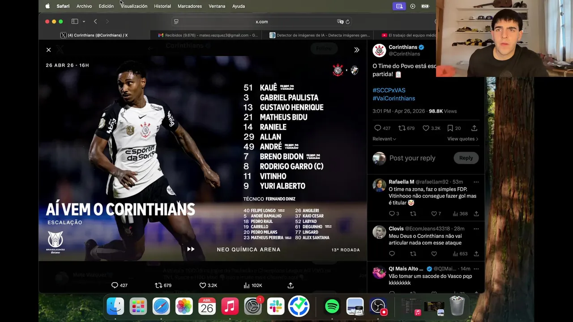The image size is (573, 322).
Task: Open more options on Clovis's reply
Action: pyautogui.click(x=476, y=229)
